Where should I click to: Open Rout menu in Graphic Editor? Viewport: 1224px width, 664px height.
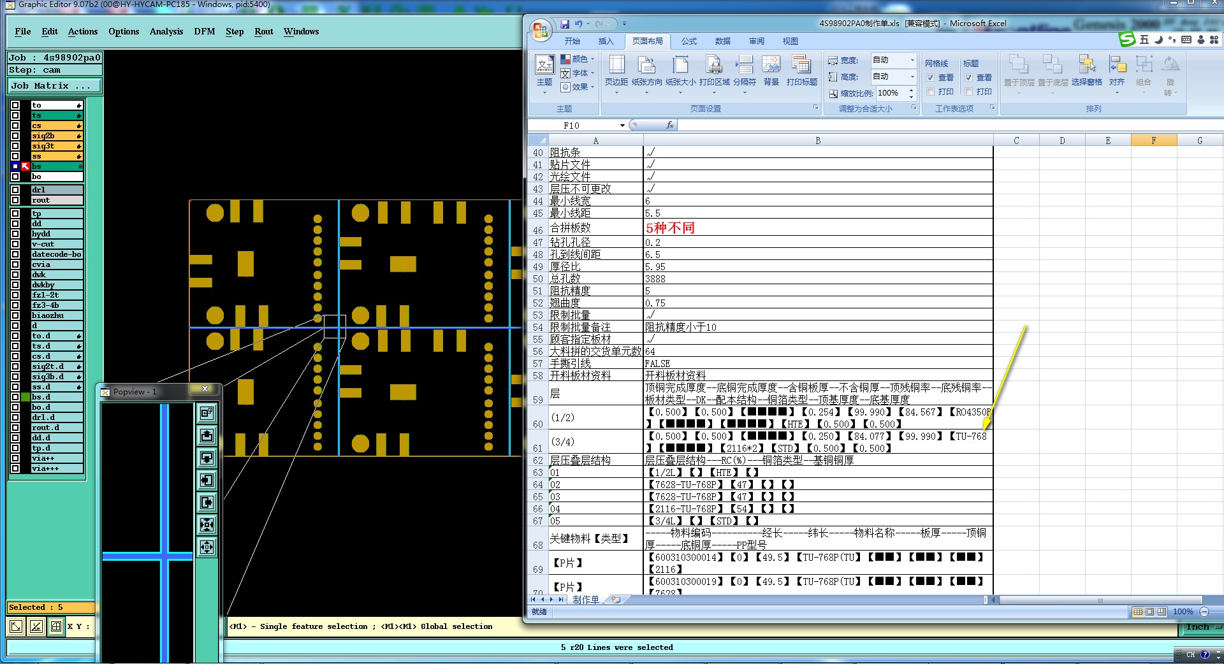coord(264,31)
